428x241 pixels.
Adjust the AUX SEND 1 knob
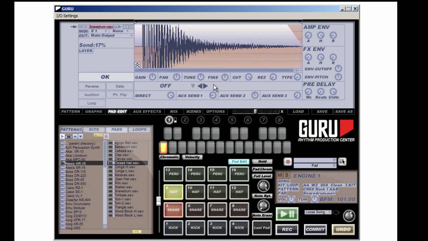coord(213,95)
